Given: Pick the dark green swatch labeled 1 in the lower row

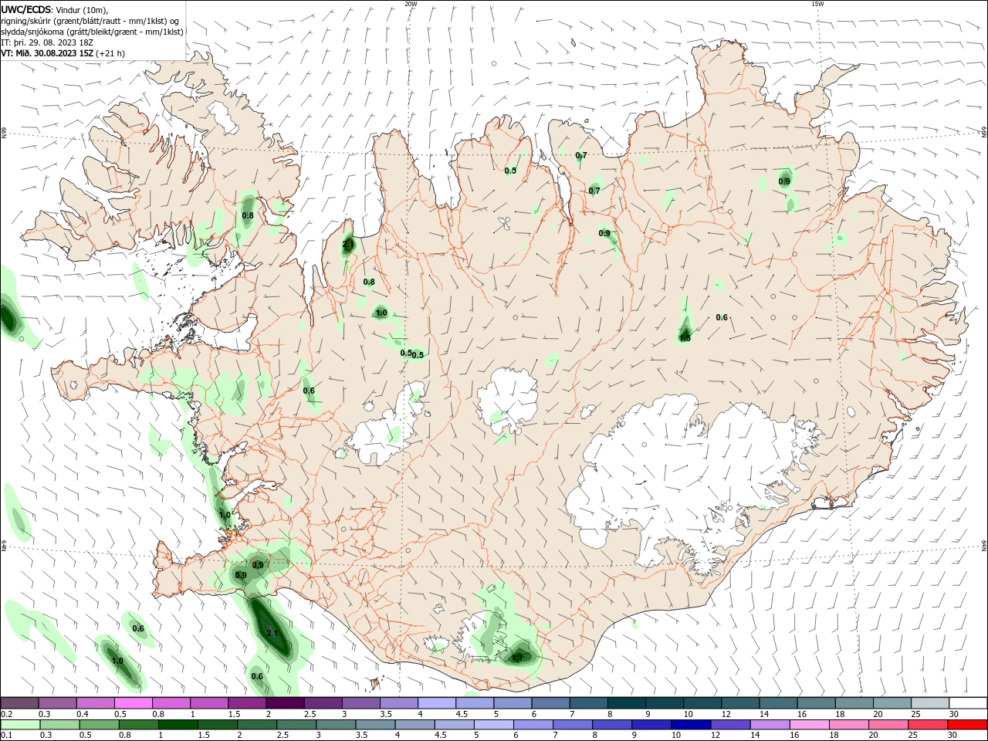Looking at the screenshot, I should (178, 725).
